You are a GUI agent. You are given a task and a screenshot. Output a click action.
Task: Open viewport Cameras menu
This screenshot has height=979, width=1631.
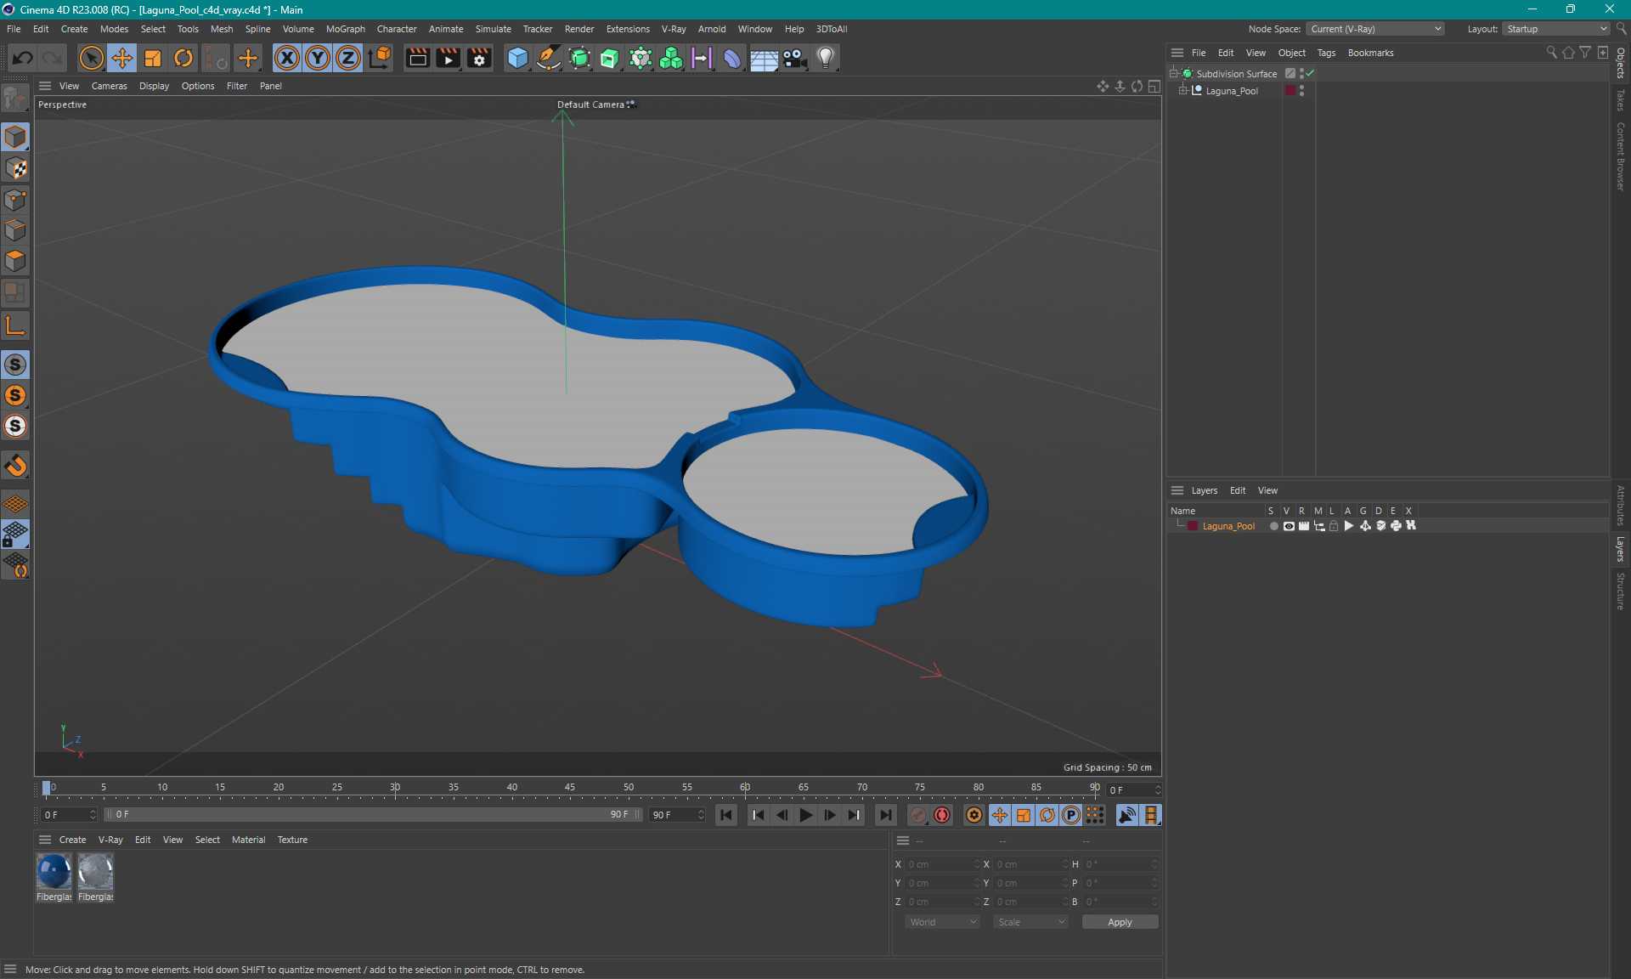click(109, 86)
